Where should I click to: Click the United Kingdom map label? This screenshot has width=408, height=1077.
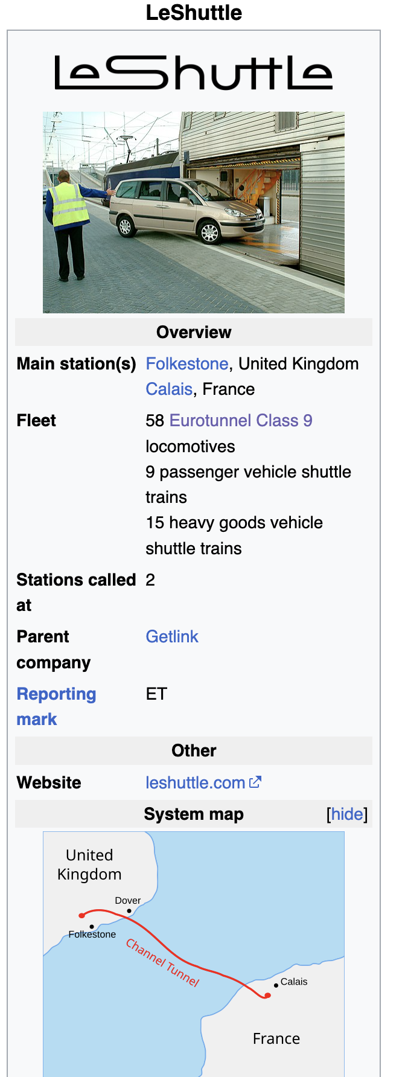click(x=89, y=864)
